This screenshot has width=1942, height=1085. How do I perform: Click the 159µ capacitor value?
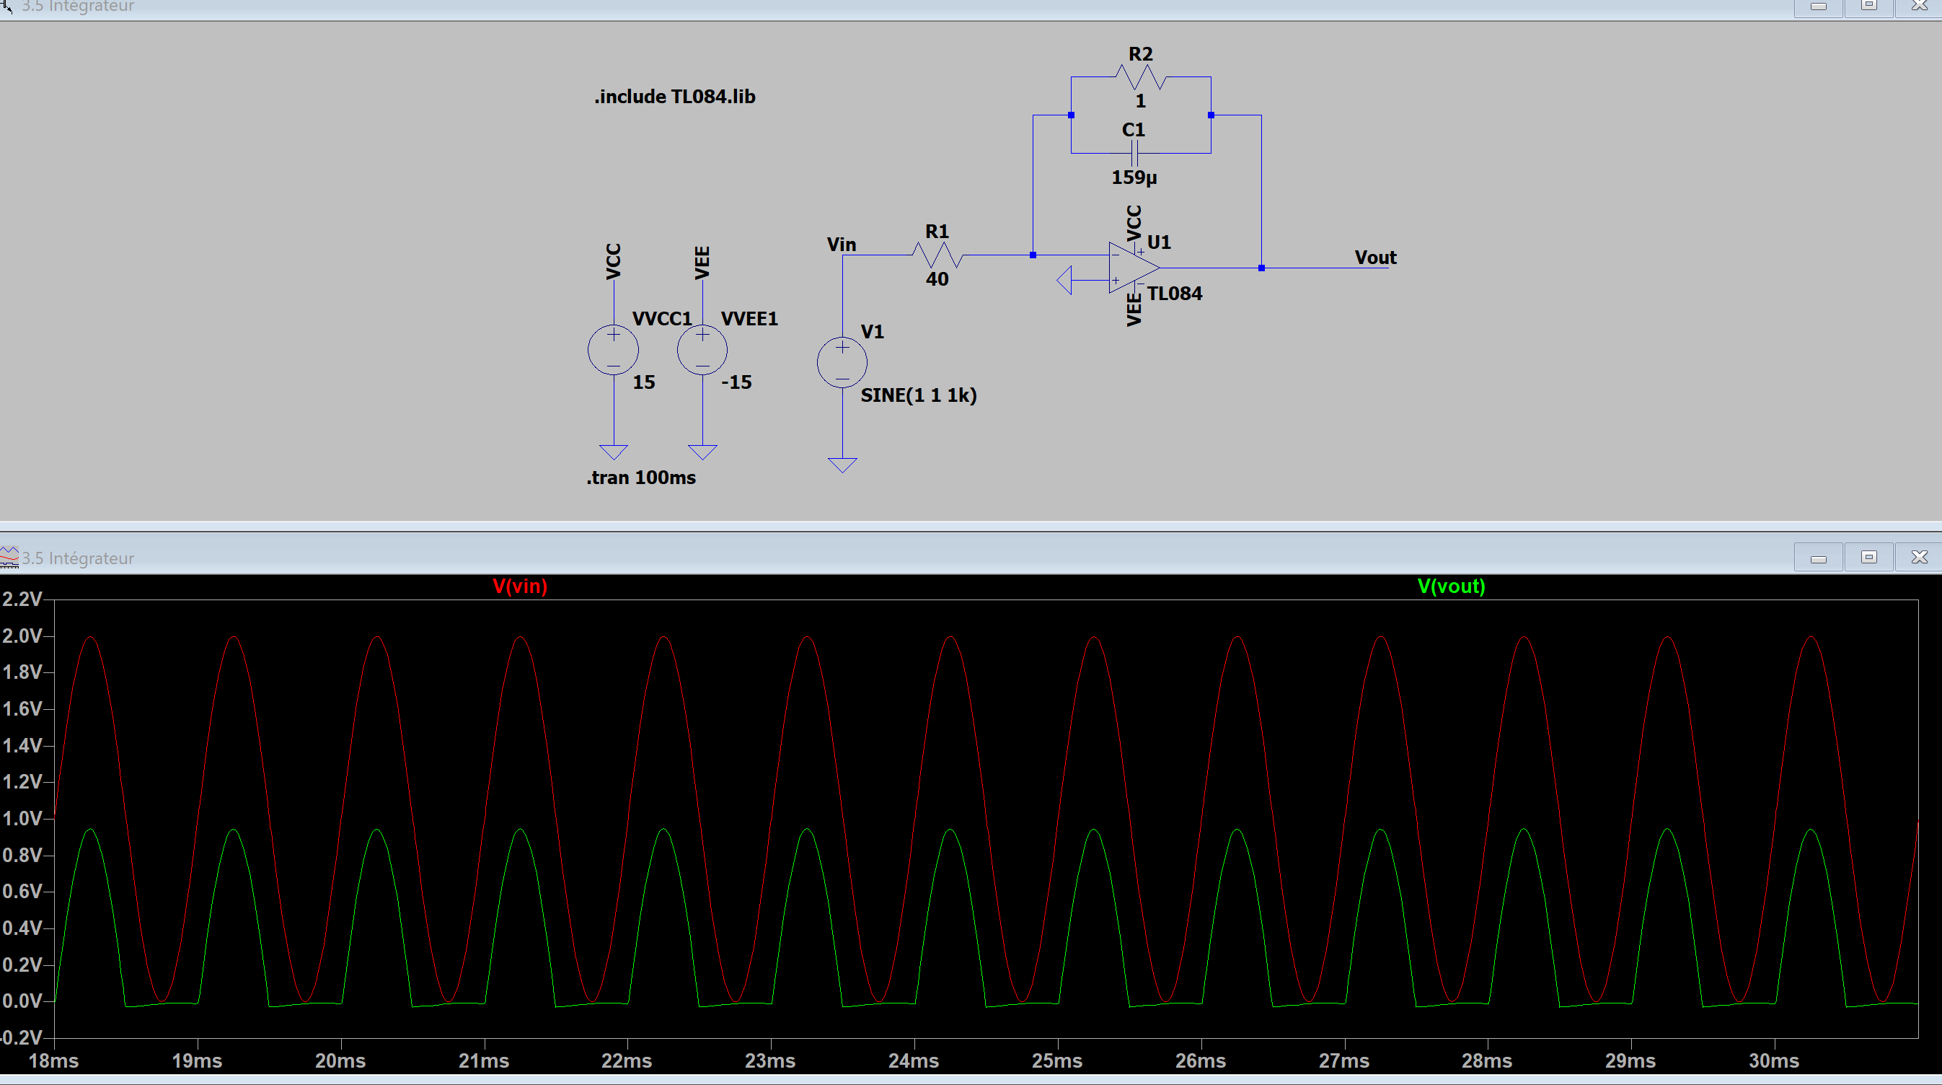(1134, 177)
